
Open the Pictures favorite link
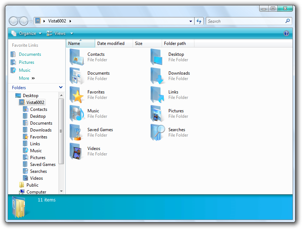(26, 62)
